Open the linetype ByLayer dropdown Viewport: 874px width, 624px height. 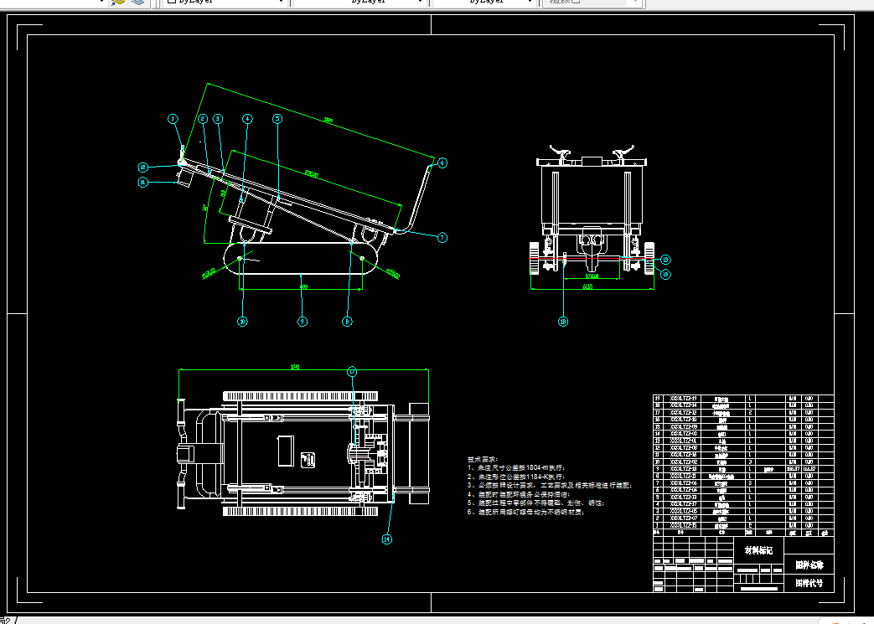pos(359,3)
